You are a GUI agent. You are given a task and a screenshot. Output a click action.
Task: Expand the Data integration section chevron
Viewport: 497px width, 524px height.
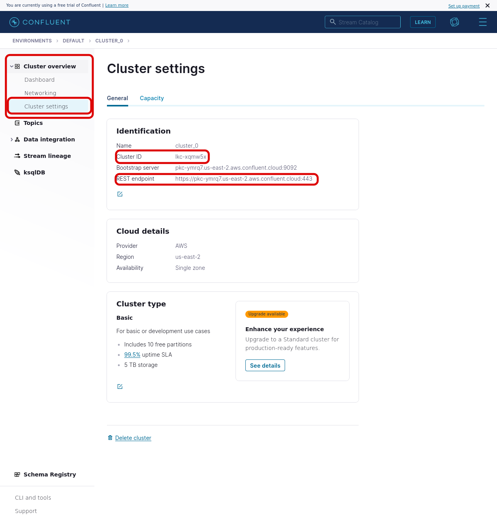(x=11, y=139)
